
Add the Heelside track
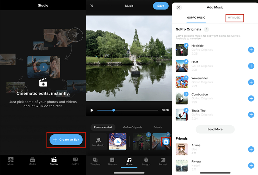(x=251, y=50)
